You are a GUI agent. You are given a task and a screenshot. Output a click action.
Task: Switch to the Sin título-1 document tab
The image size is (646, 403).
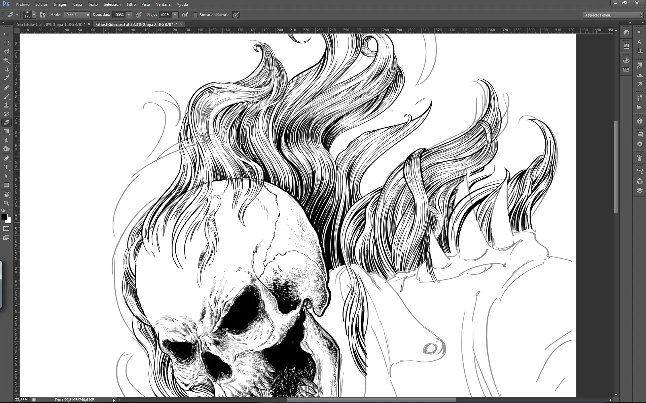(x=51, y=24)
